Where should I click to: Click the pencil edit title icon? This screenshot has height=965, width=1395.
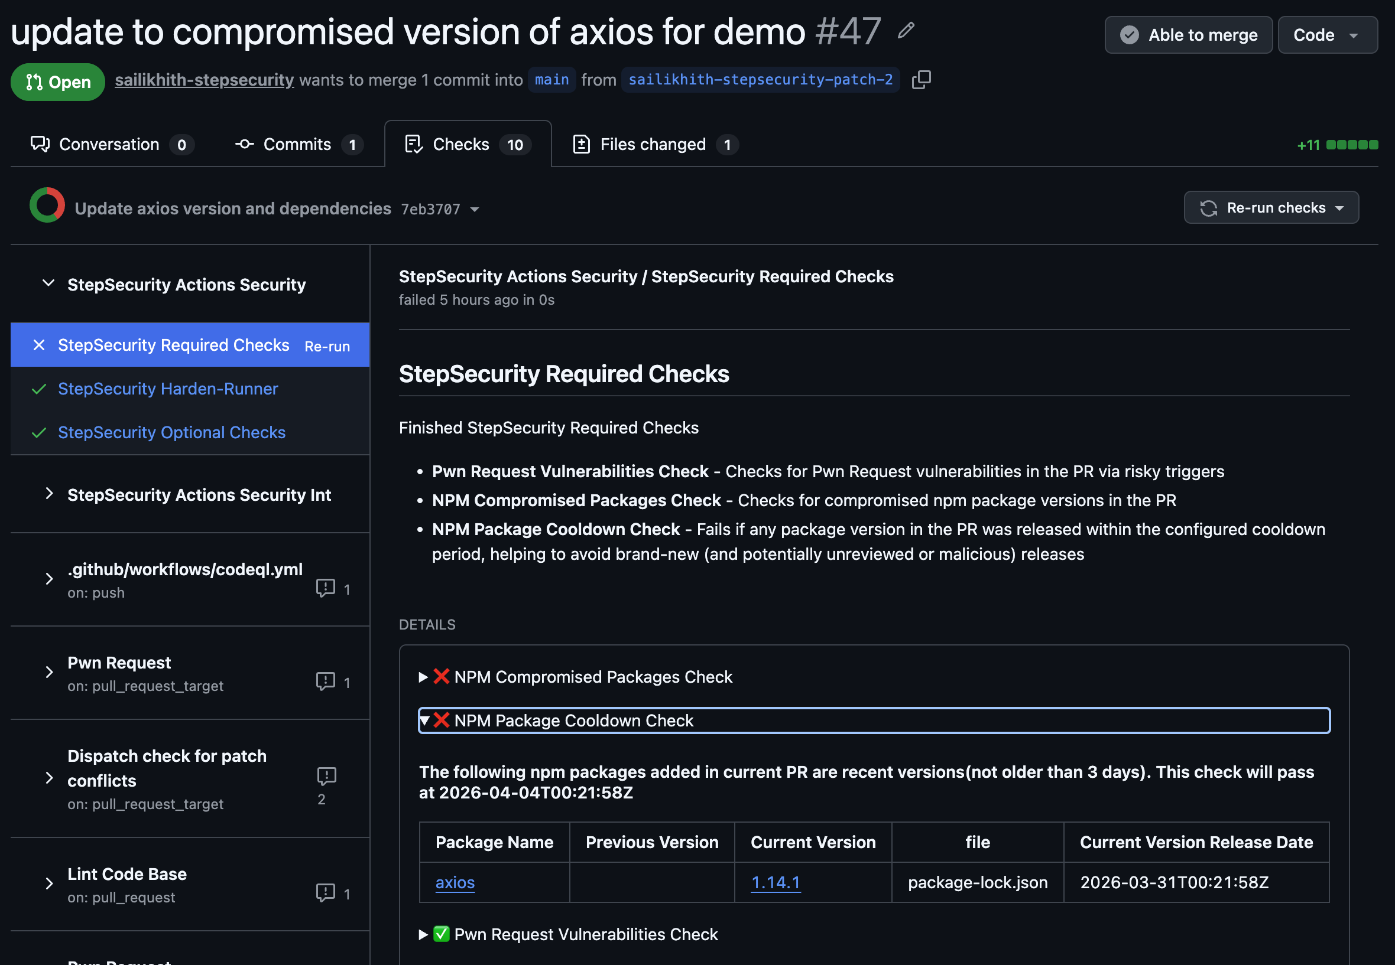coord(906,30)
